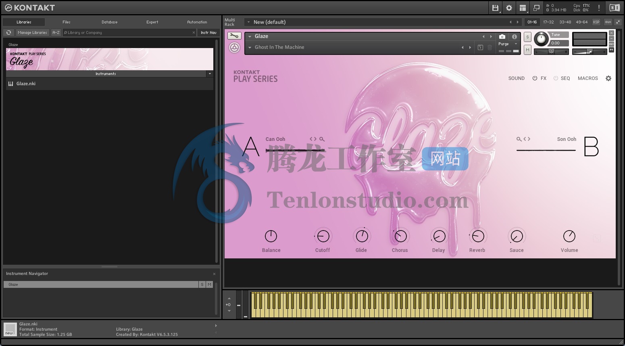Open the workspace layout menu
Screen dimensions: 625x346
523,8
